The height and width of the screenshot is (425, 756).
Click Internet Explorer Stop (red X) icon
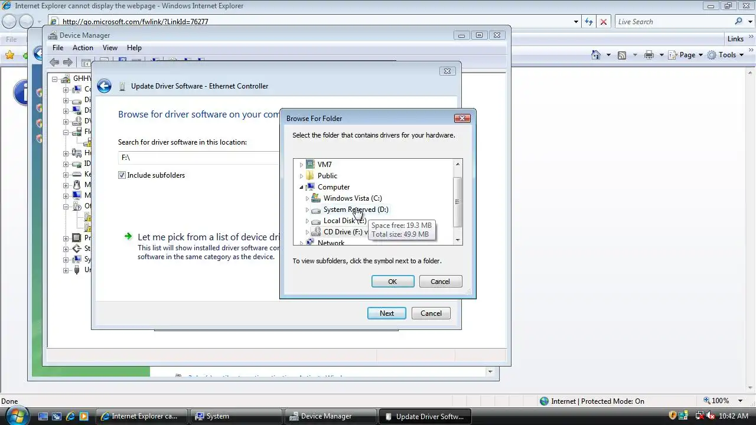603,22
